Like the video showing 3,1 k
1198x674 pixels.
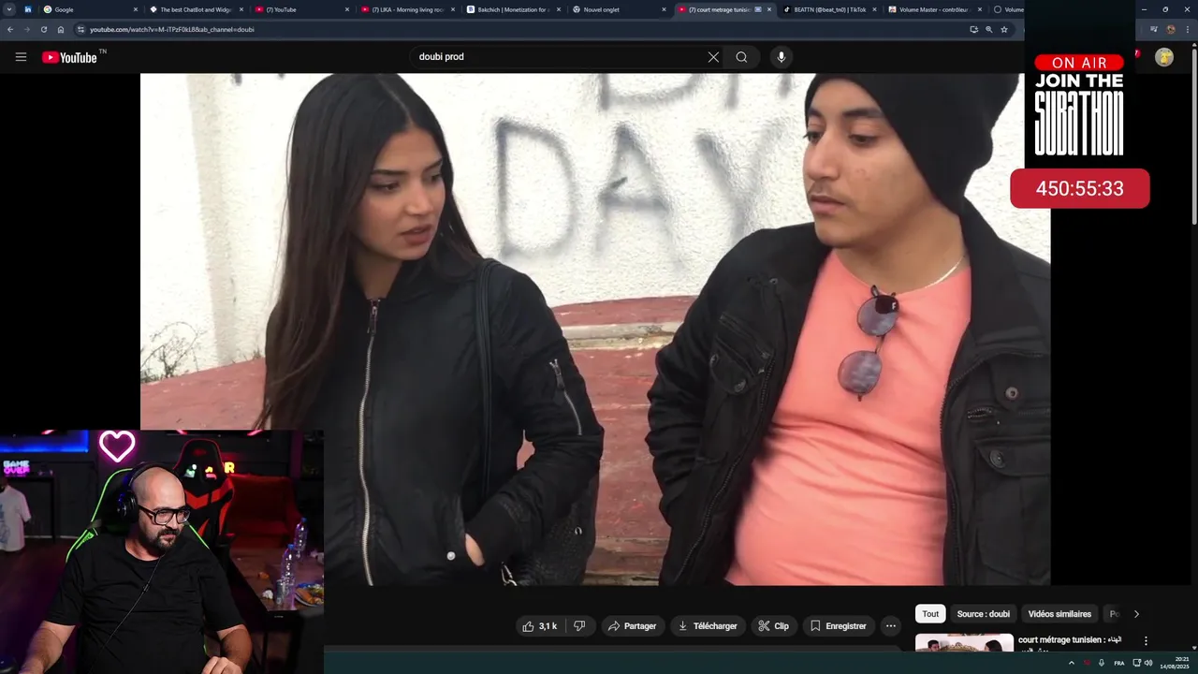540,626
